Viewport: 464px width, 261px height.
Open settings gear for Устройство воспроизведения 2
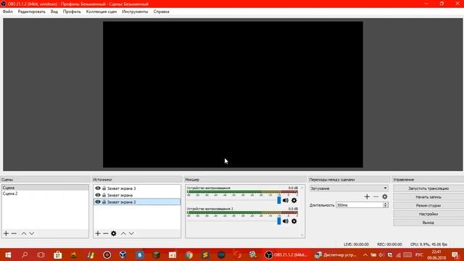(294, 221)
